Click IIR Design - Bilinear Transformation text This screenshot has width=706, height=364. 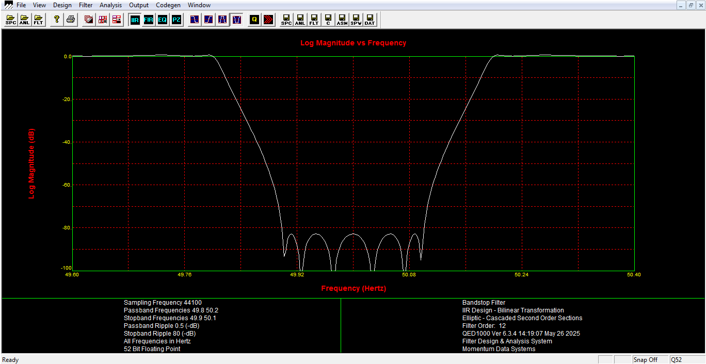click(513, 310)
